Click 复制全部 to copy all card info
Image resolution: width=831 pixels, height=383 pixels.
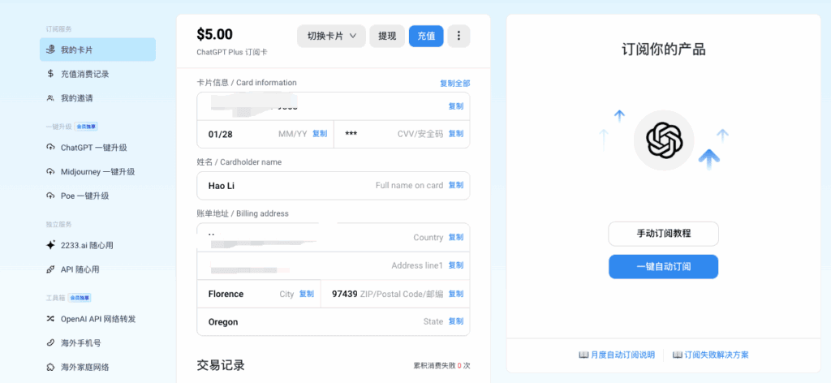coord(454,83)
